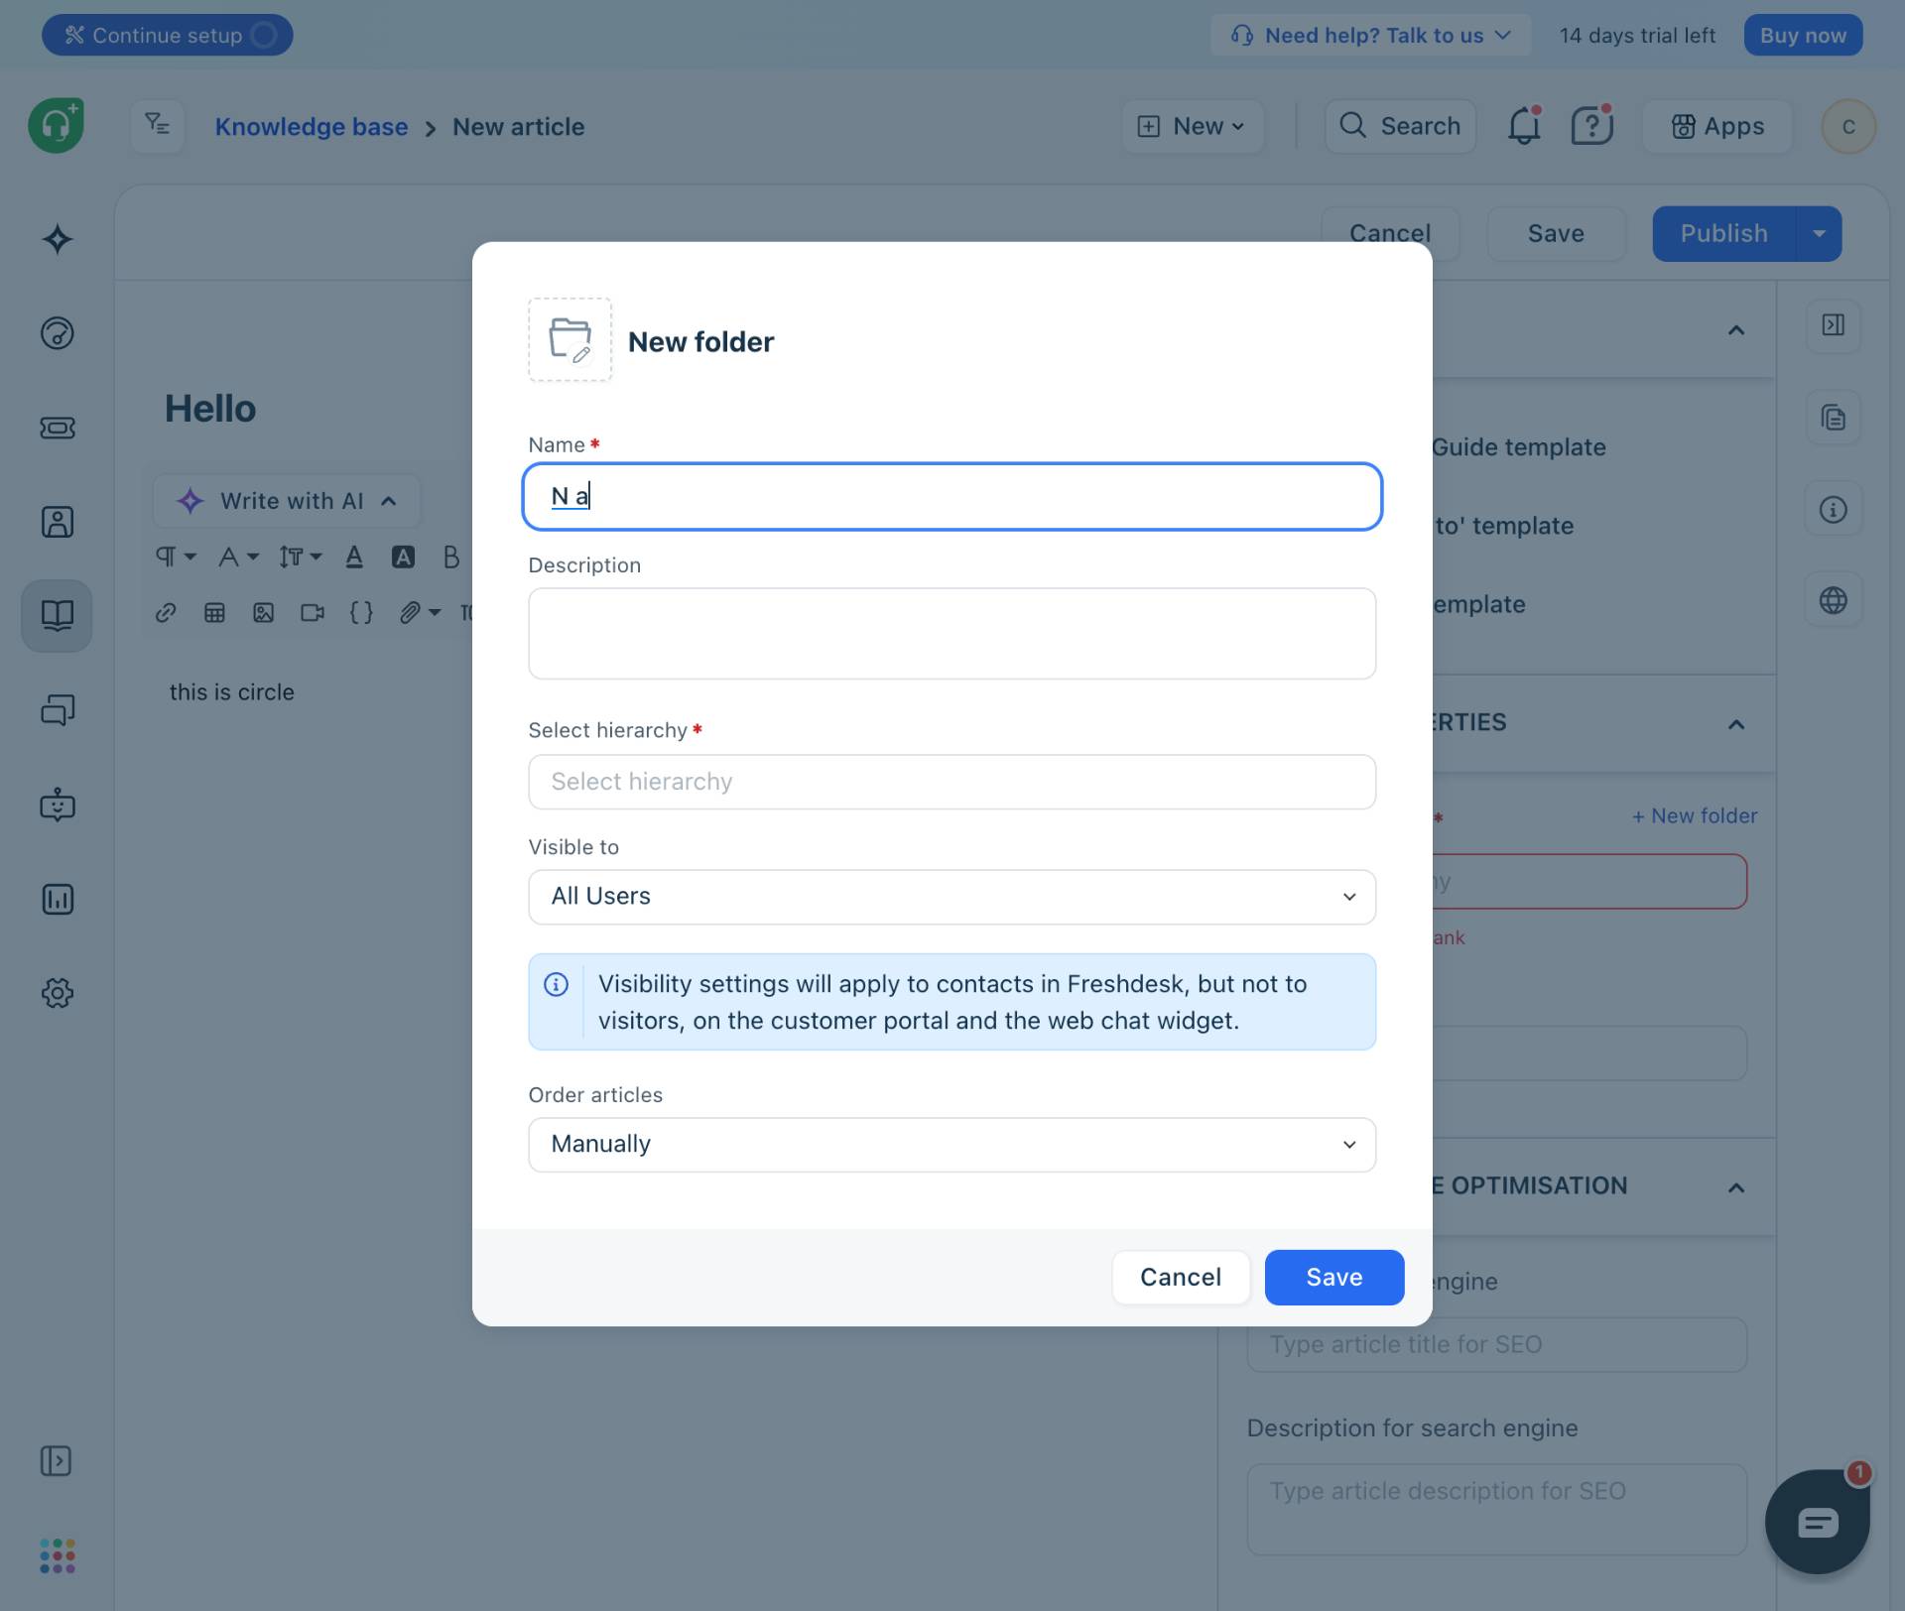This screenshot has width=1905, height=1611.
Task: Open the Admin gear sidebar icon
Action: [58, 993]
